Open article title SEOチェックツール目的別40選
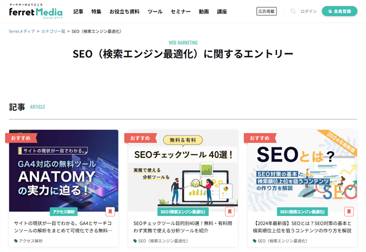This screenshot has height=252, width=366. 182,227
